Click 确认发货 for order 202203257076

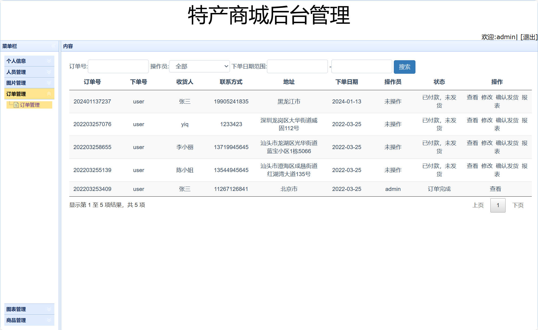click(507, 120)
